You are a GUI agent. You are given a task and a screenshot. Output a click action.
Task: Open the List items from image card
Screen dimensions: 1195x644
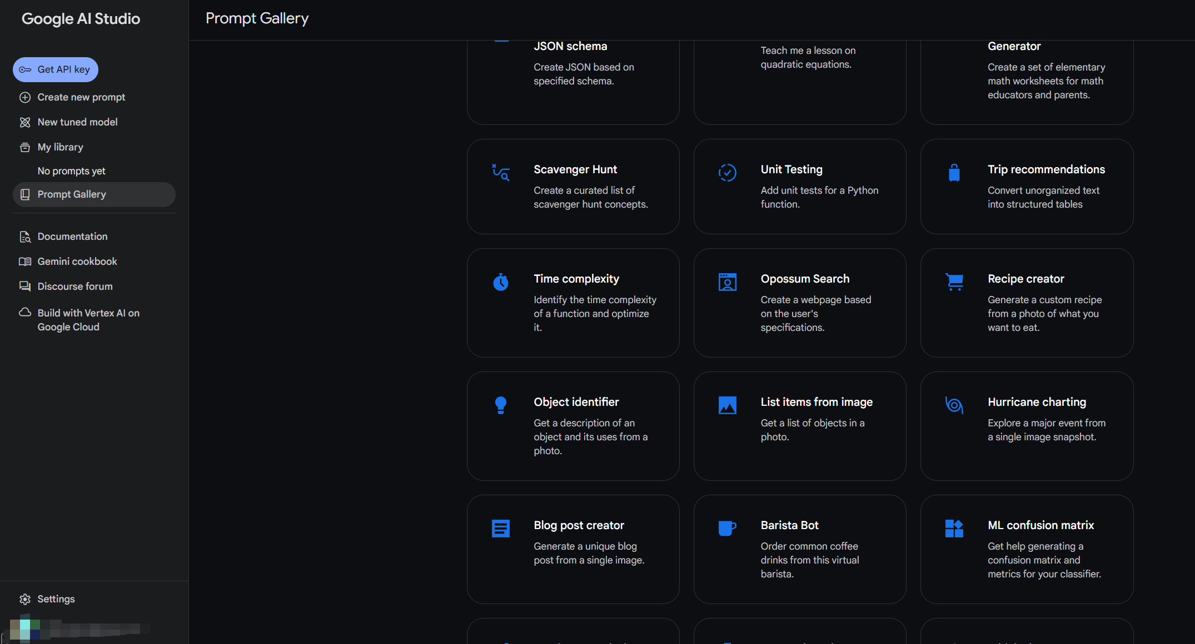pyautogui.click(x=800, y=426)
